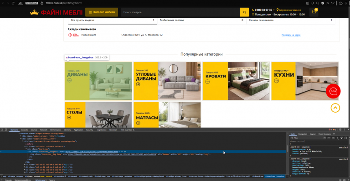Toggle the DevTools device toolbar icon
Screen dimensions: 350x181
pyautogui.click(x=6, y=129)
